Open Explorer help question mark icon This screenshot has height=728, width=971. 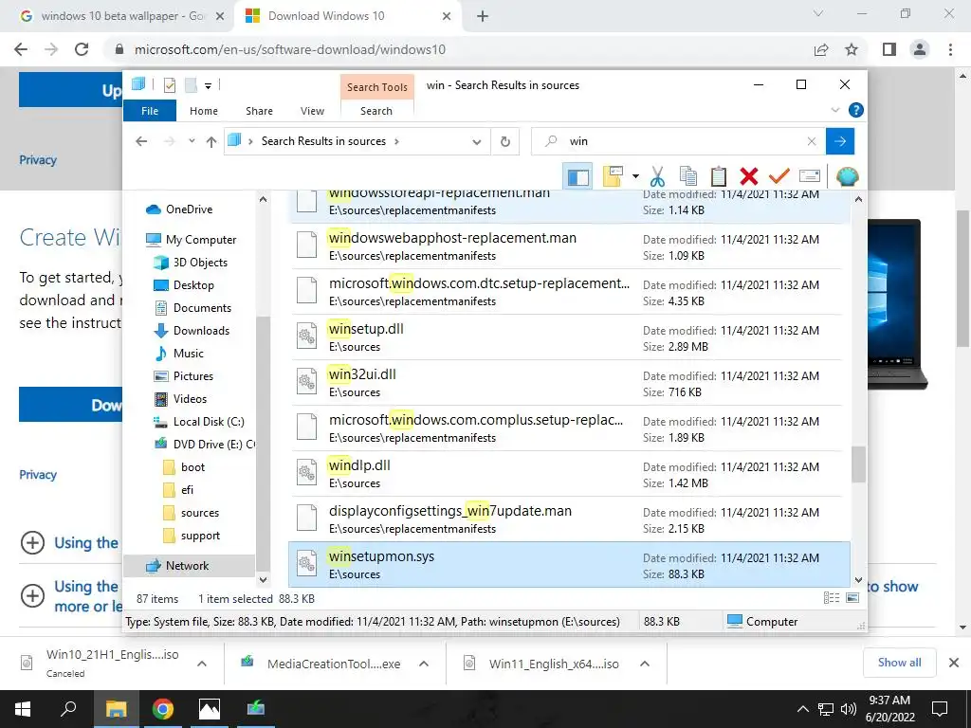(856, 110)
